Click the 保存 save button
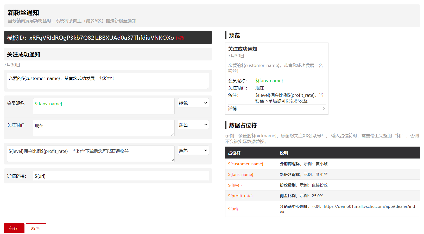 [x=14, y=228]
